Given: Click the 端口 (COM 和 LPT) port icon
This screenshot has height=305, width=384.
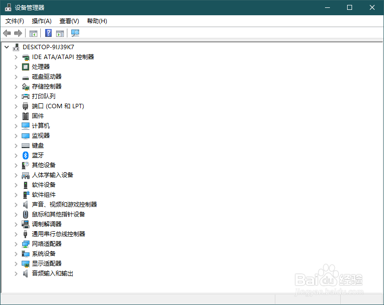Looking at the screenshot, I should (26, 106).
